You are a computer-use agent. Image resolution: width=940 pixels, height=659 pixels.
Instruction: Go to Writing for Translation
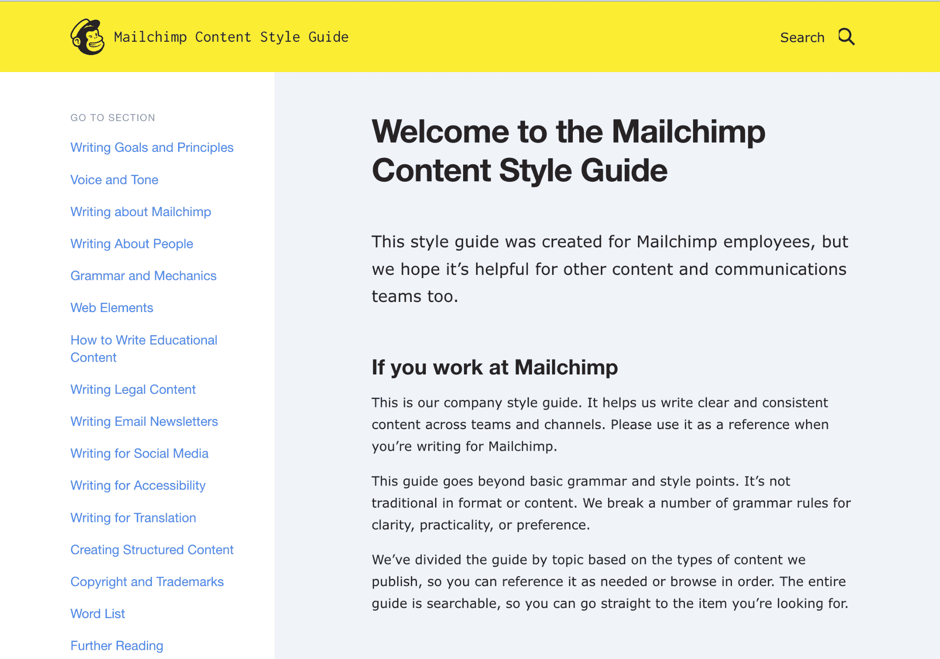pyautogui.click(x=133, y=518)
